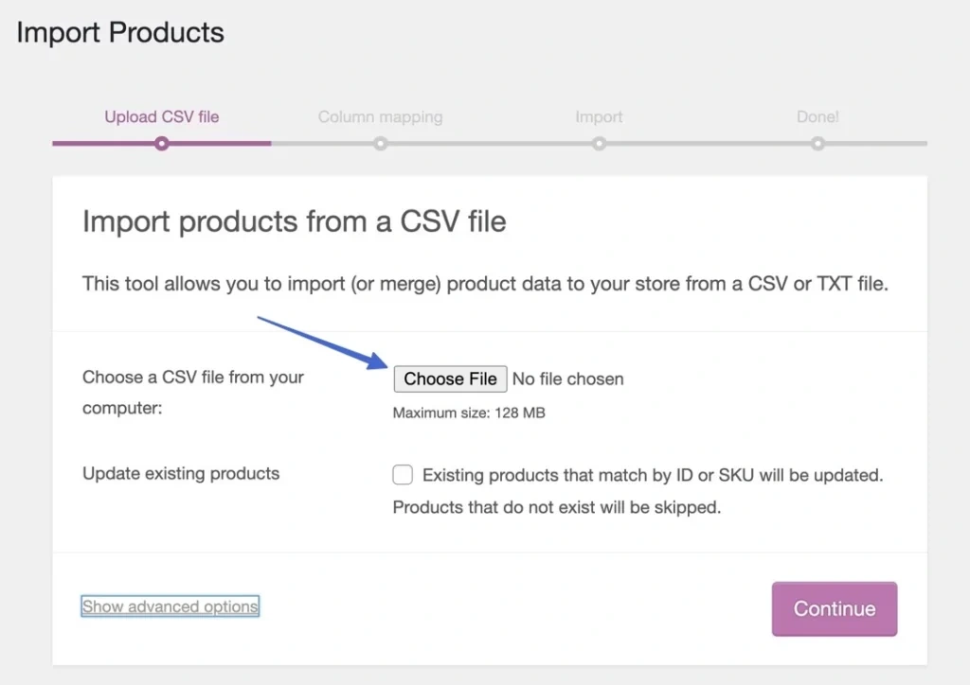Select the Upload CSV file step tab
The height and width of the screenshot is (685, 970).
click(x=162, y=117)
